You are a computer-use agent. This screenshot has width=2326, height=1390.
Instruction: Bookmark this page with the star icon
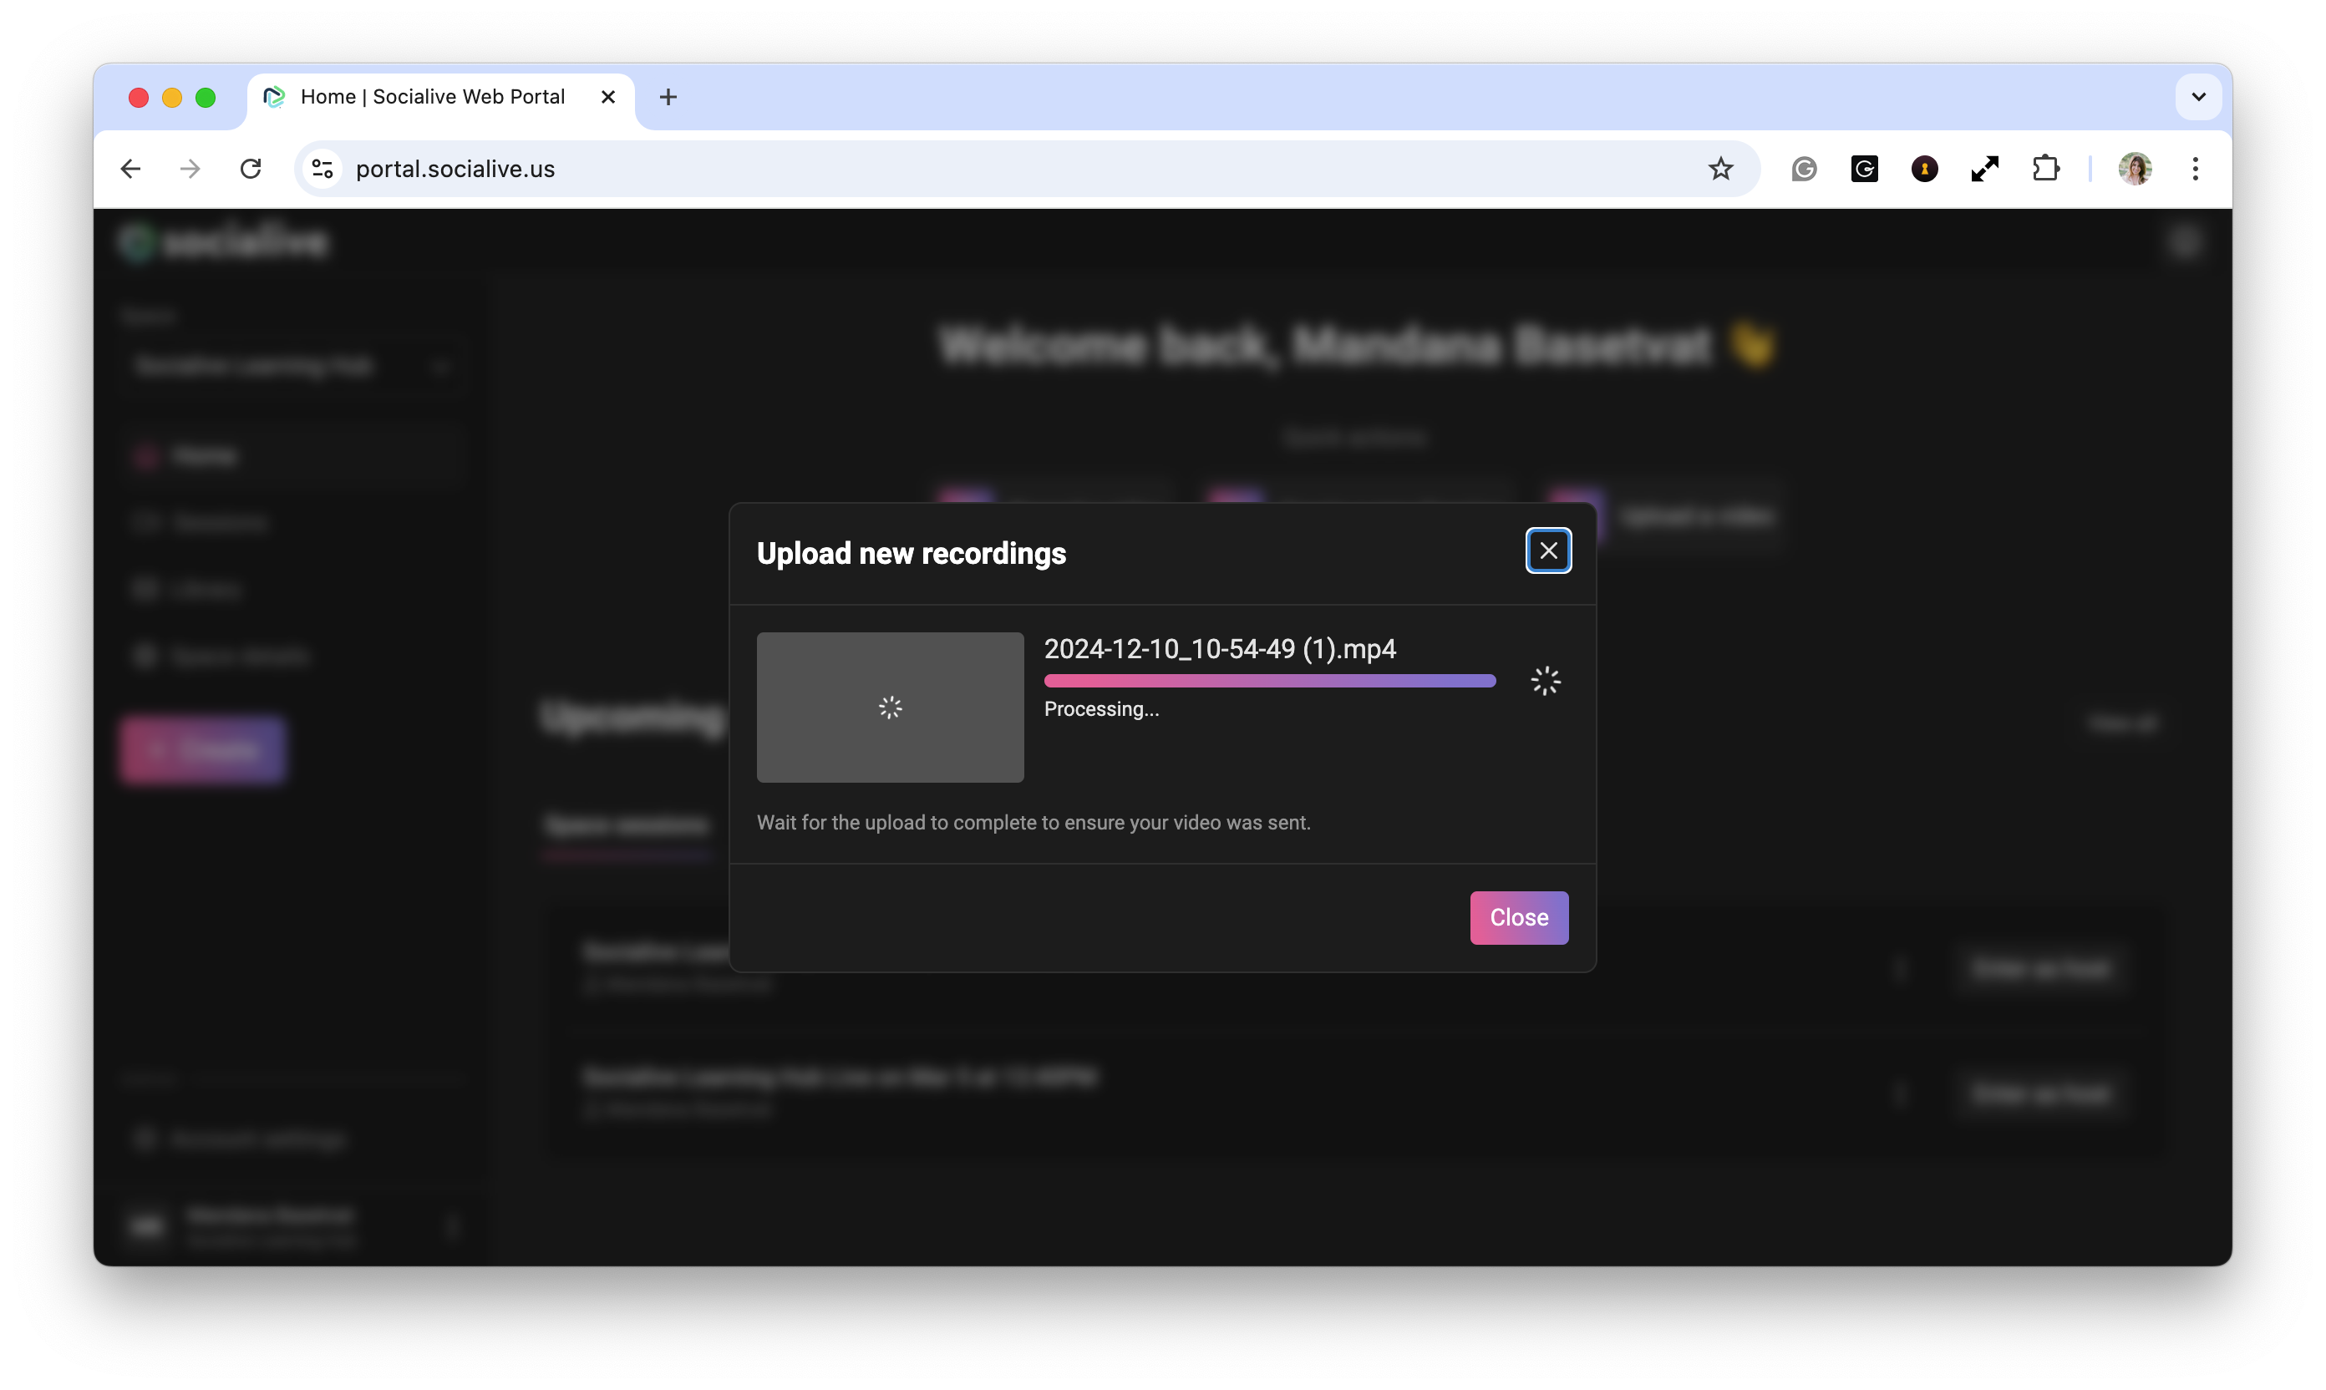coord(1720,169)
